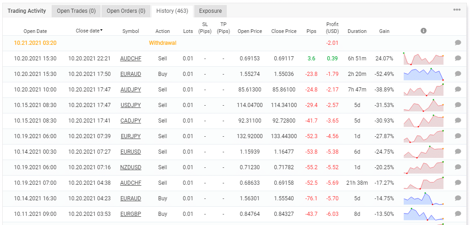Open the EURJPY symbol link
The height and width of the screenshot is (225, 470).
(131, 136)
